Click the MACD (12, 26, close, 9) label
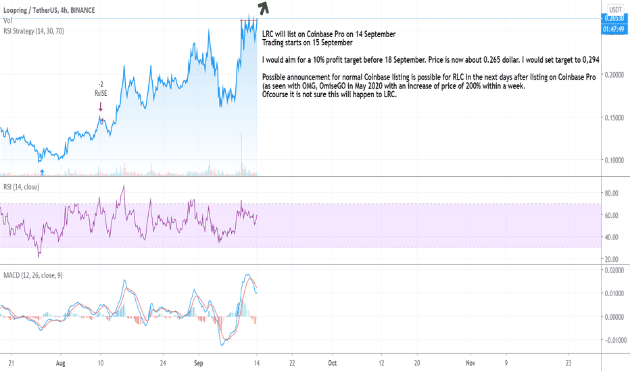 [x=33, y=275]
